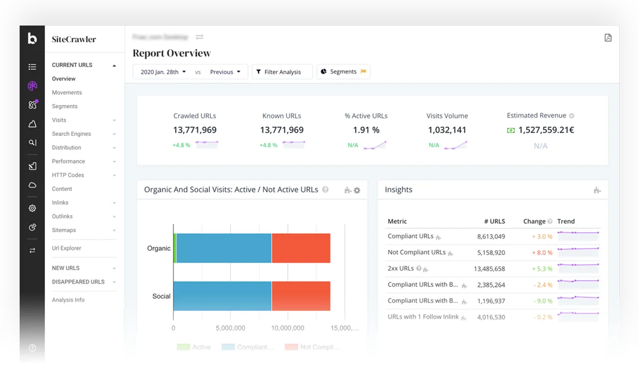Open settings gear icon in the dark sidebar

pyautogui.click(x=32, y=208)
